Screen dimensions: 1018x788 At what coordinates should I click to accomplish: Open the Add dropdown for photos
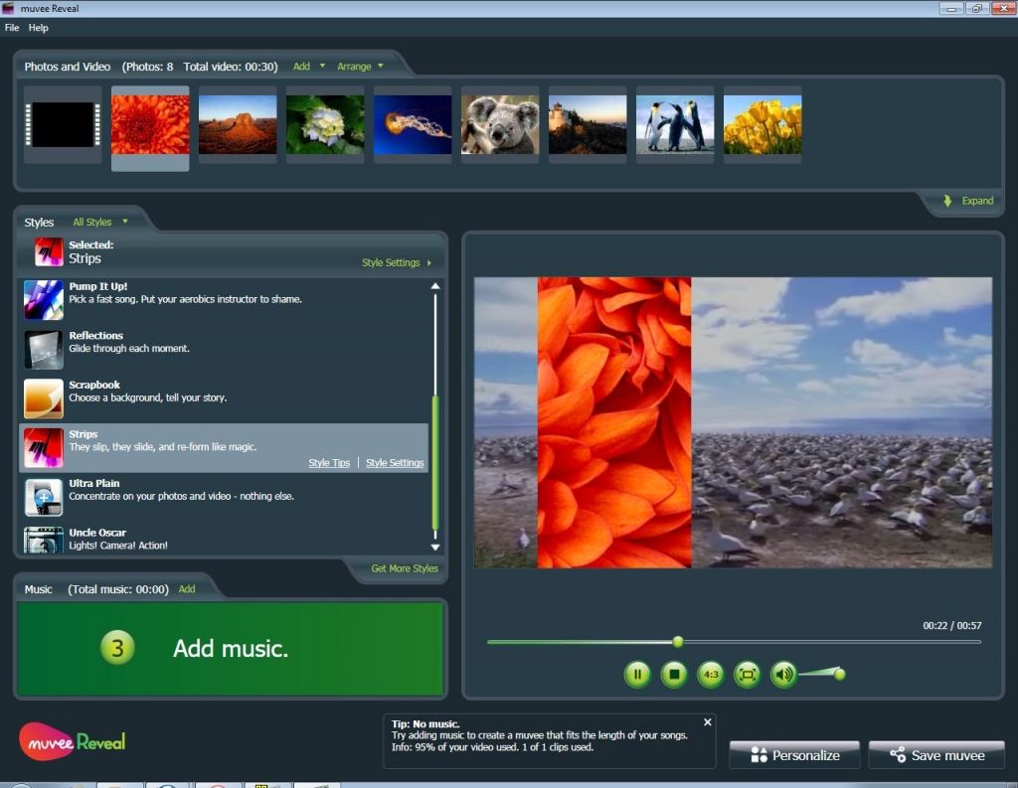tap(307, 66)
